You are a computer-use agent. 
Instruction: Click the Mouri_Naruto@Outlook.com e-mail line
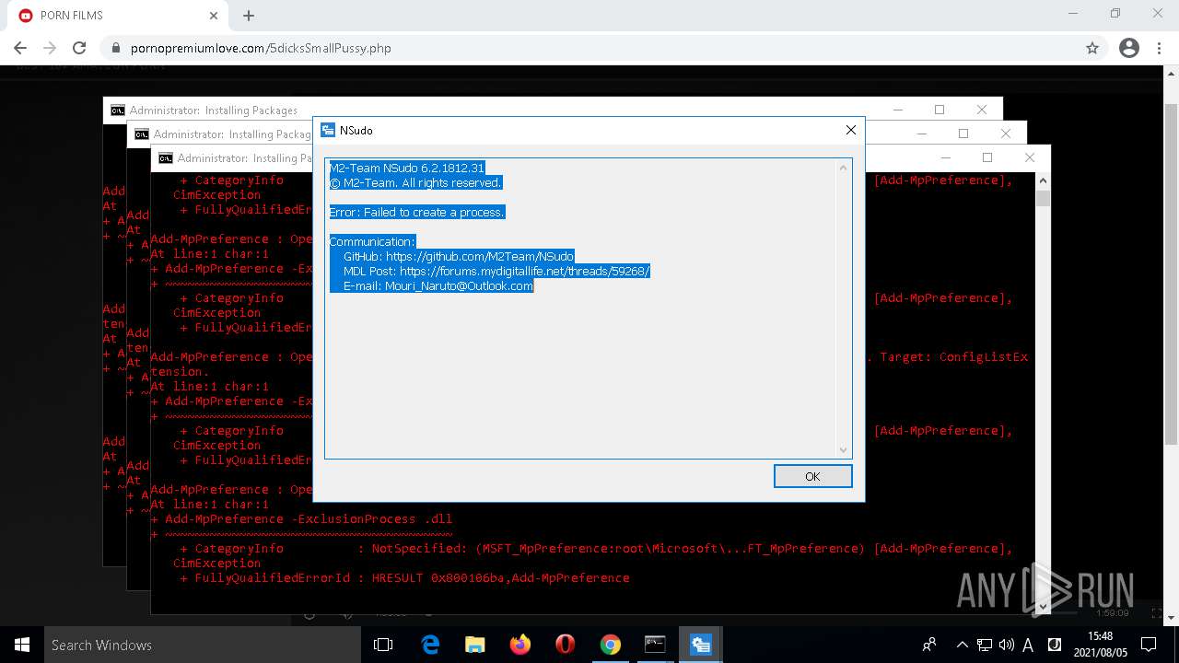coord(438,285)
